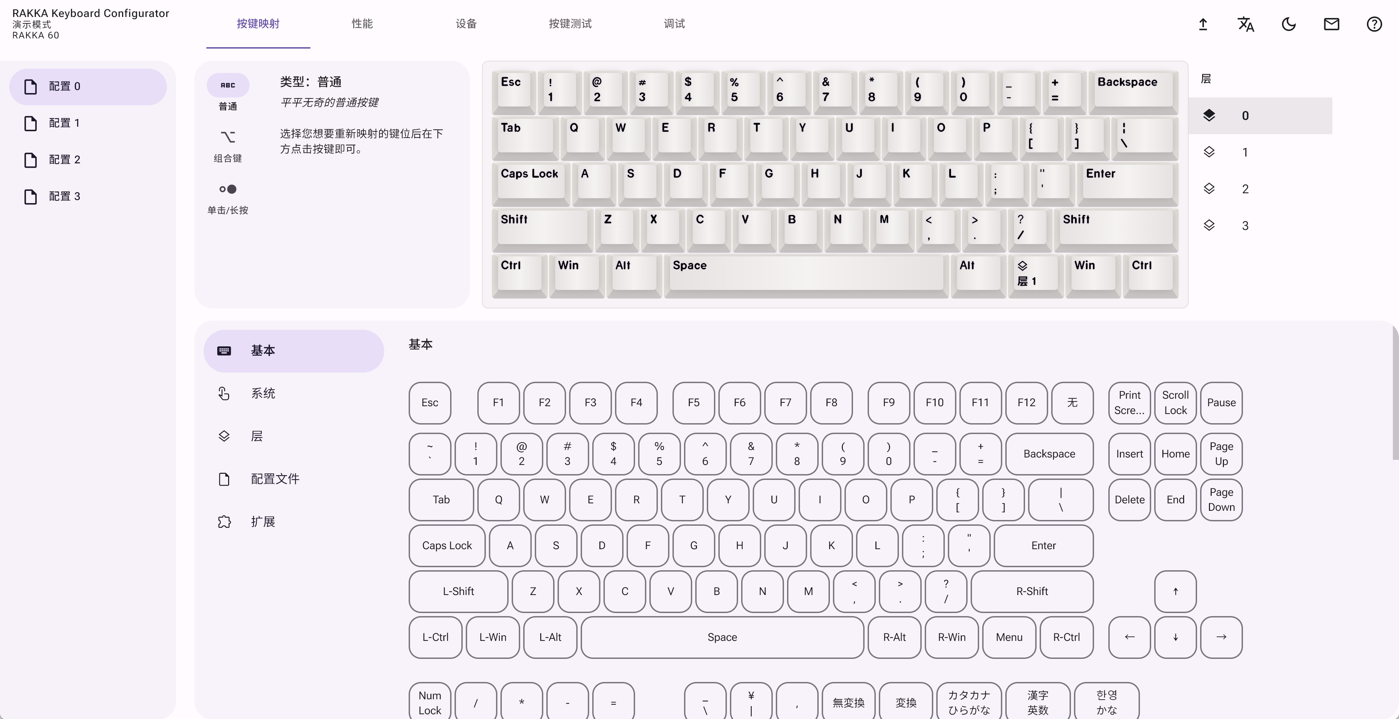Select profile 配置 2
1399x719 pixels.
point(88,160)
